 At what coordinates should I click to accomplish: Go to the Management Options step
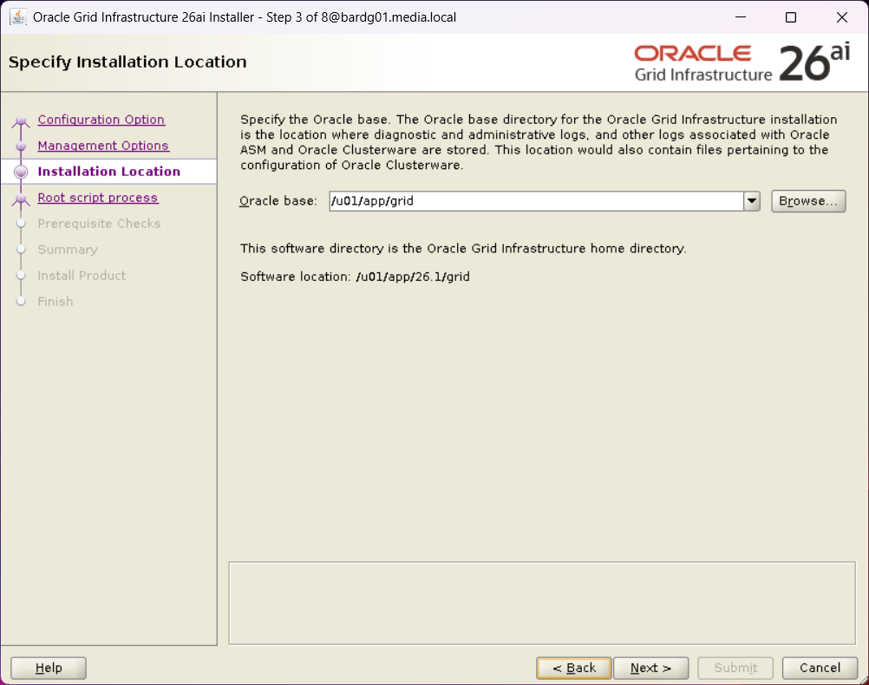click(103, 146)
